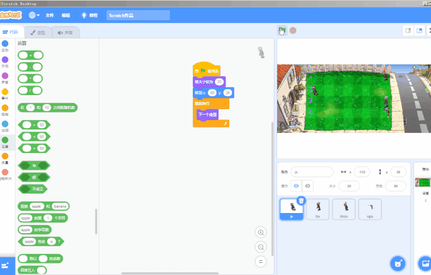
Task: Open the add extension button
Action: pyautogui.click(x=7, y=266)
